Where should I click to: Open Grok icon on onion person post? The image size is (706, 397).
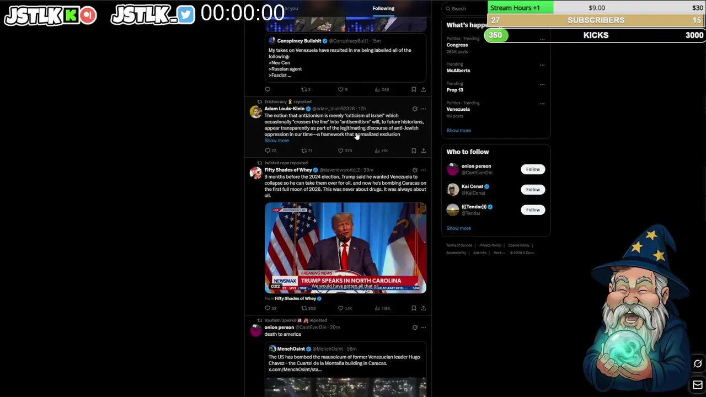pos(415,328)
